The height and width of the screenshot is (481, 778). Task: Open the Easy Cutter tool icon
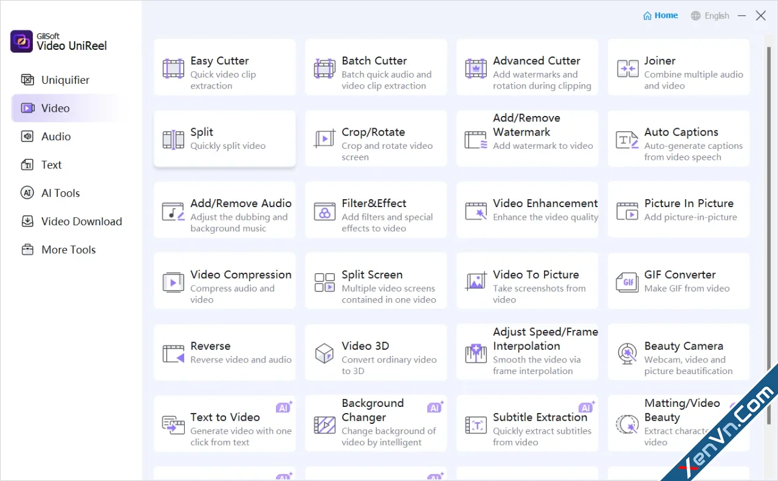[x=173, y=68]
